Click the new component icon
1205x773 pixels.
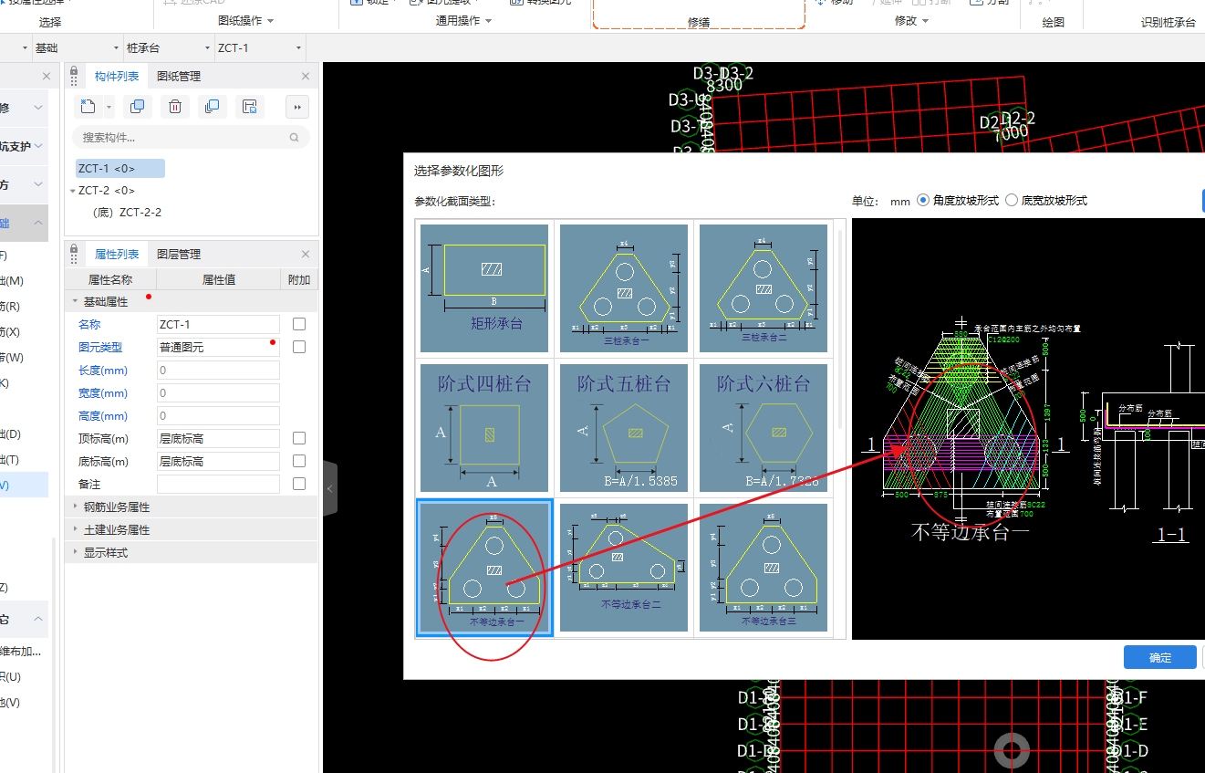click(88, 107)
